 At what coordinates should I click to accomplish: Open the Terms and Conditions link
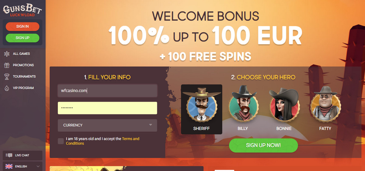(x=103, y=141)
